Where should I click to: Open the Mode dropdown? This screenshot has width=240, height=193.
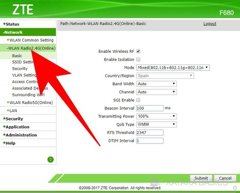tap(173, 68)
